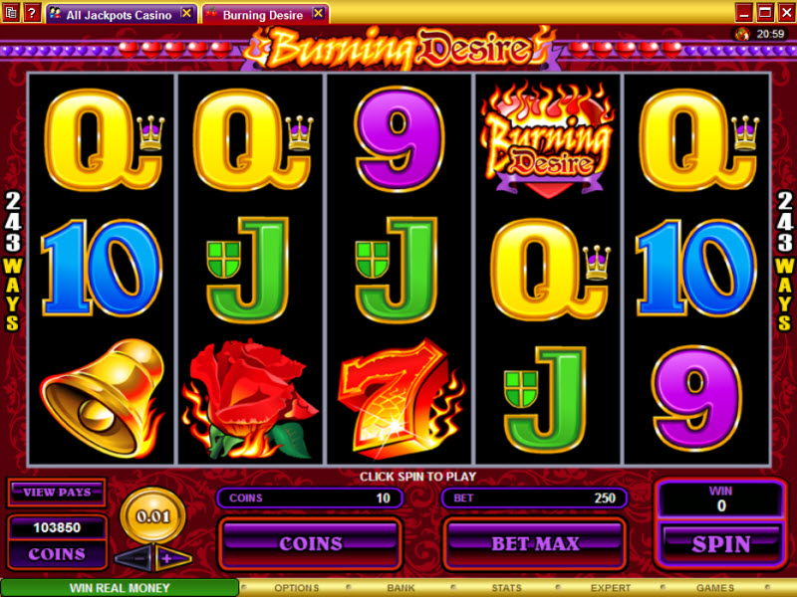The height and width of the screenshot is (597, 797).
Task: Click the 0.01 gold coin value icon
Action: [x=152, y=516]
